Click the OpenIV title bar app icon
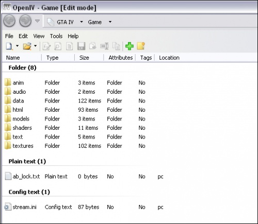The height and width of the screenshot is (224, 258). tap(7, 7)
